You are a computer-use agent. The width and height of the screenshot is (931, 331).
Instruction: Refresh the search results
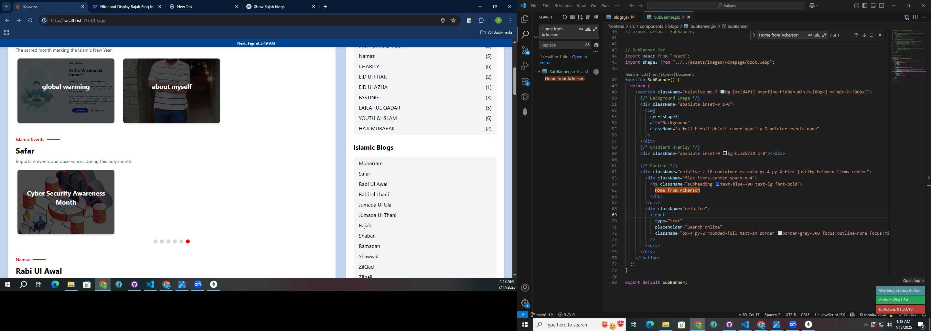[564, 17]
